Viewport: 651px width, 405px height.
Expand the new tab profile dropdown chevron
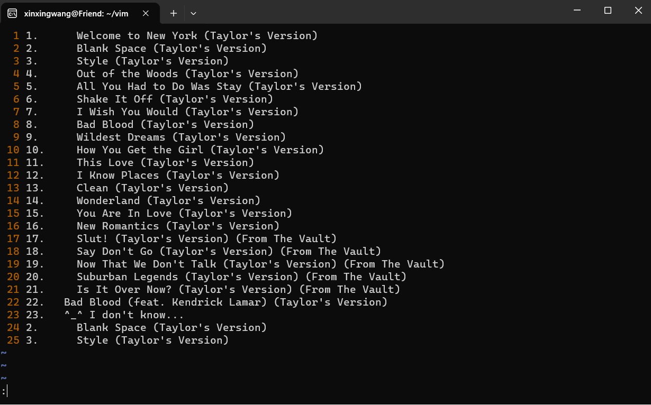pyautogui.click(x=193, y=13)
